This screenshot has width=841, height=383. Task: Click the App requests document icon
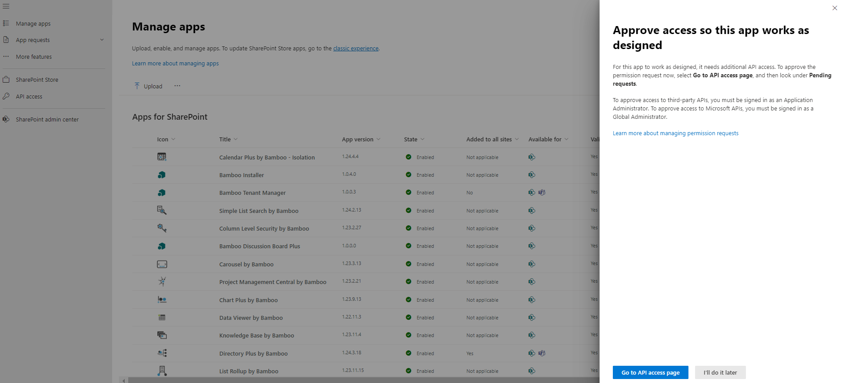6,40
